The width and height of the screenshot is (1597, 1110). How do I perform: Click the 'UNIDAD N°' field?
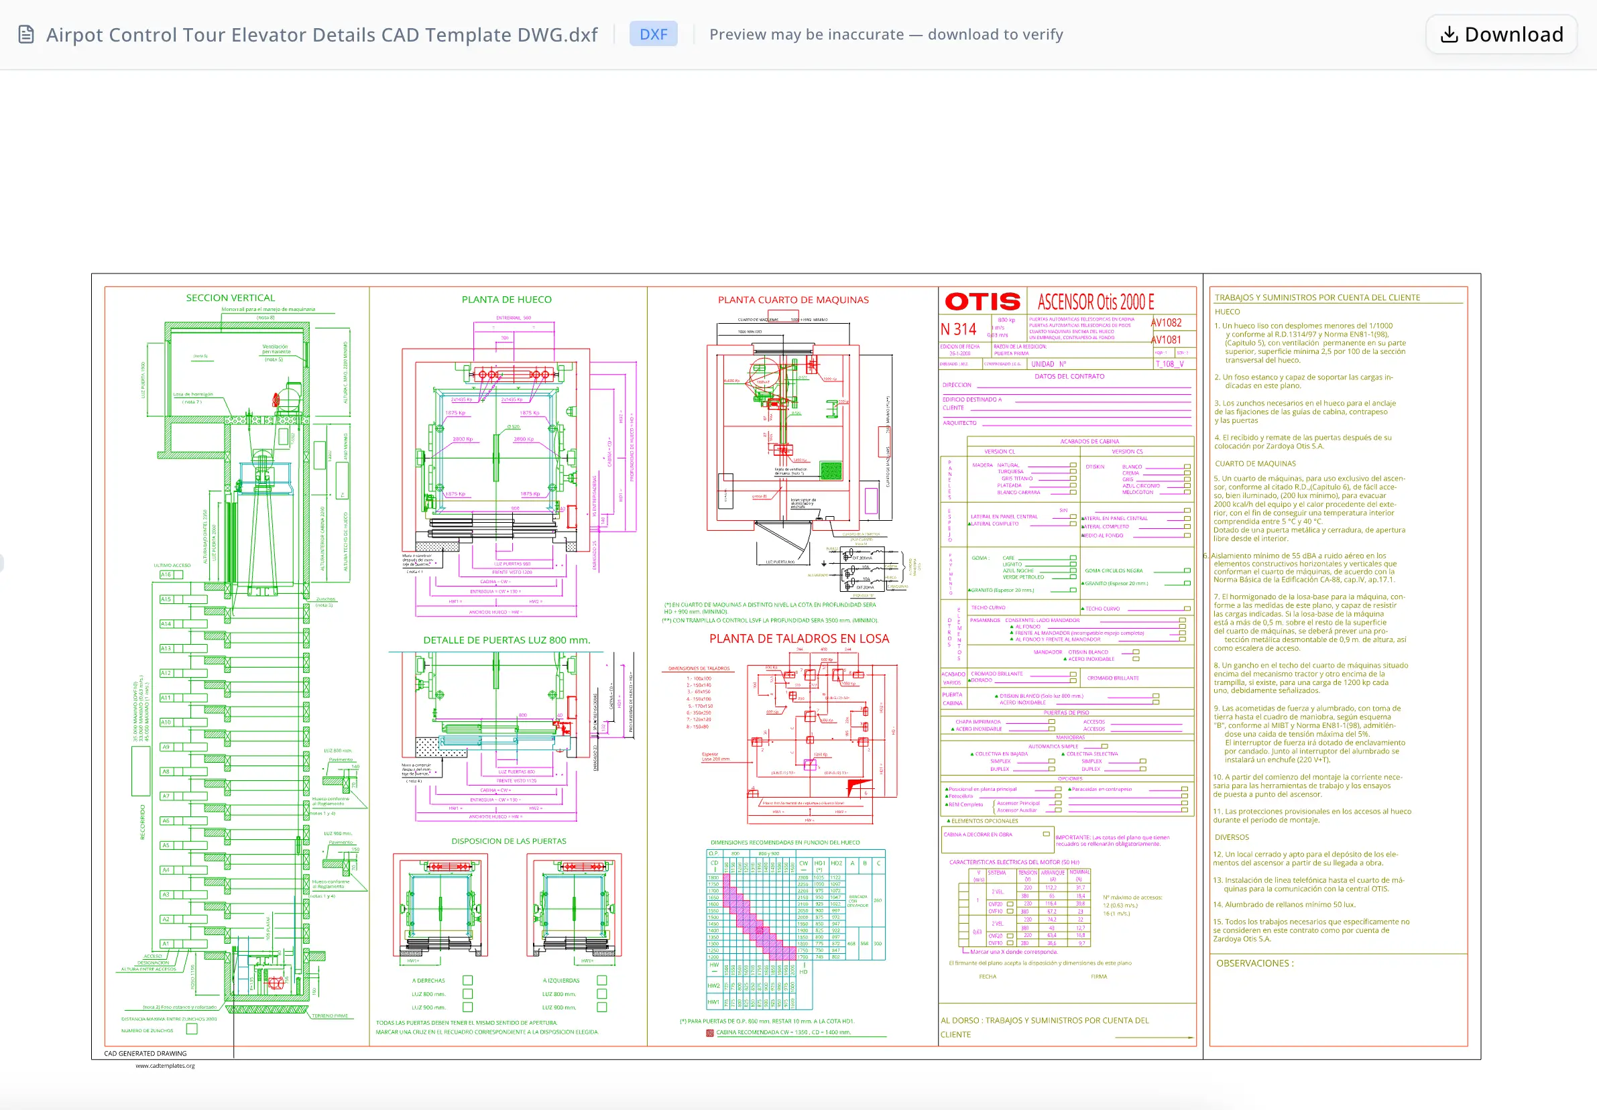pos(1047,364)
